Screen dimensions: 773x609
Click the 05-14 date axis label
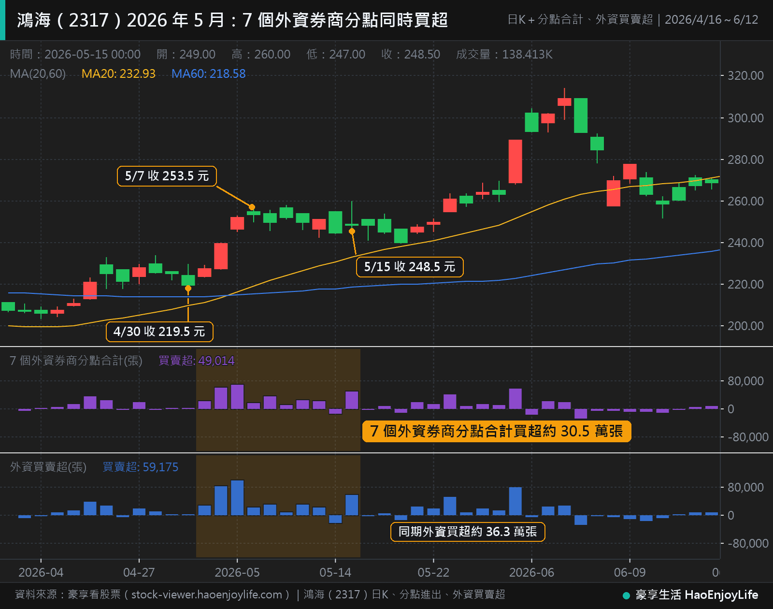coord(335,573)
